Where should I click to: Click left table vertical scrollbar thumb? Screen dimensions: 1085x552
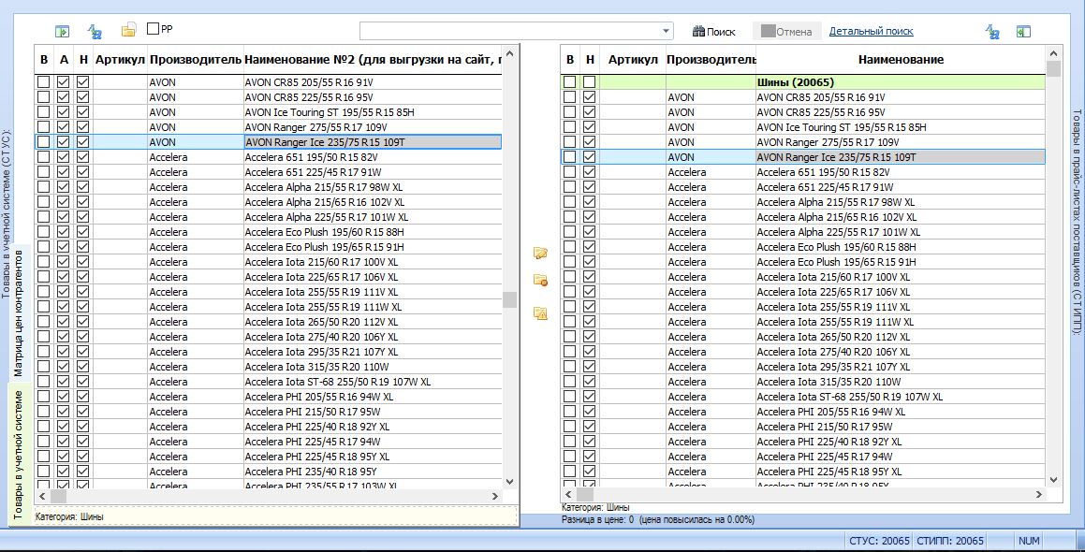[x=510, y=298]
